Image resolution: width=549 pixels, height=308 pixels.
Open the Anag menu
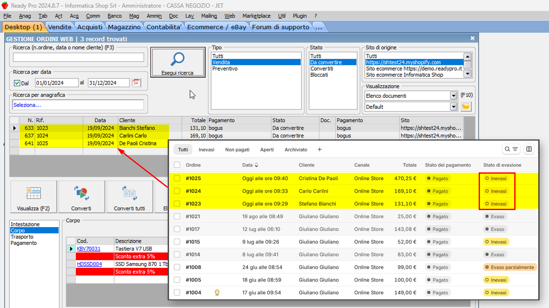(25, 16)
